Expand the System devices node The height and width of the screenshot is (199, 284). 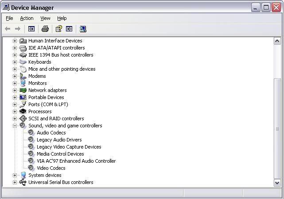[x=15, y=175]
